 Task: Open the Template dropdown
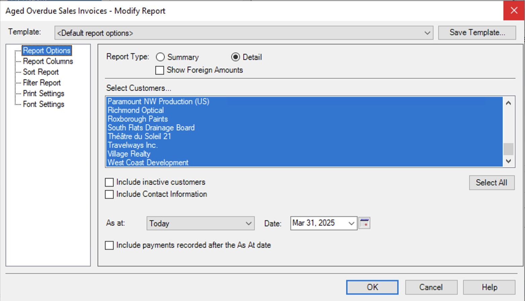[427, 33]
